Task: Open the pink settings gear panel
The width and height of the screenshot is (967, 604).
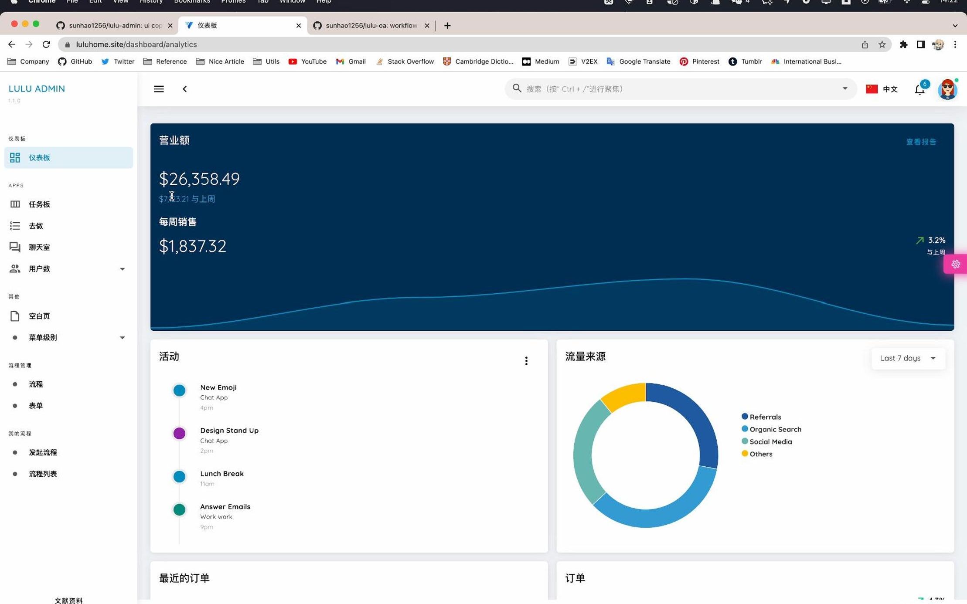Action: click(955, 264)
